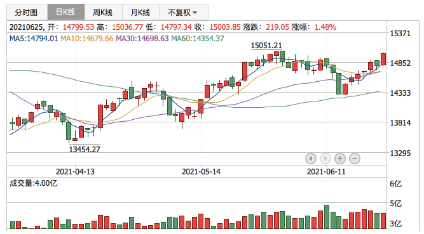Select the 日K线 tab
The width and height of the screenshot is (424, 234).
[x=65, y=13]
